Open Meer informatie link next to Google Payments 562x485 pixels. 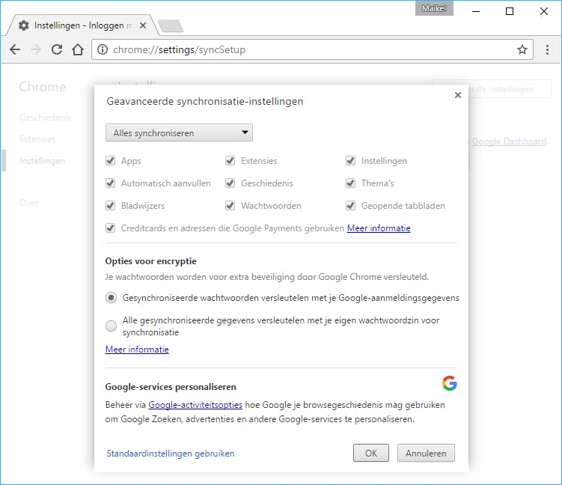[x=379, y=228]
